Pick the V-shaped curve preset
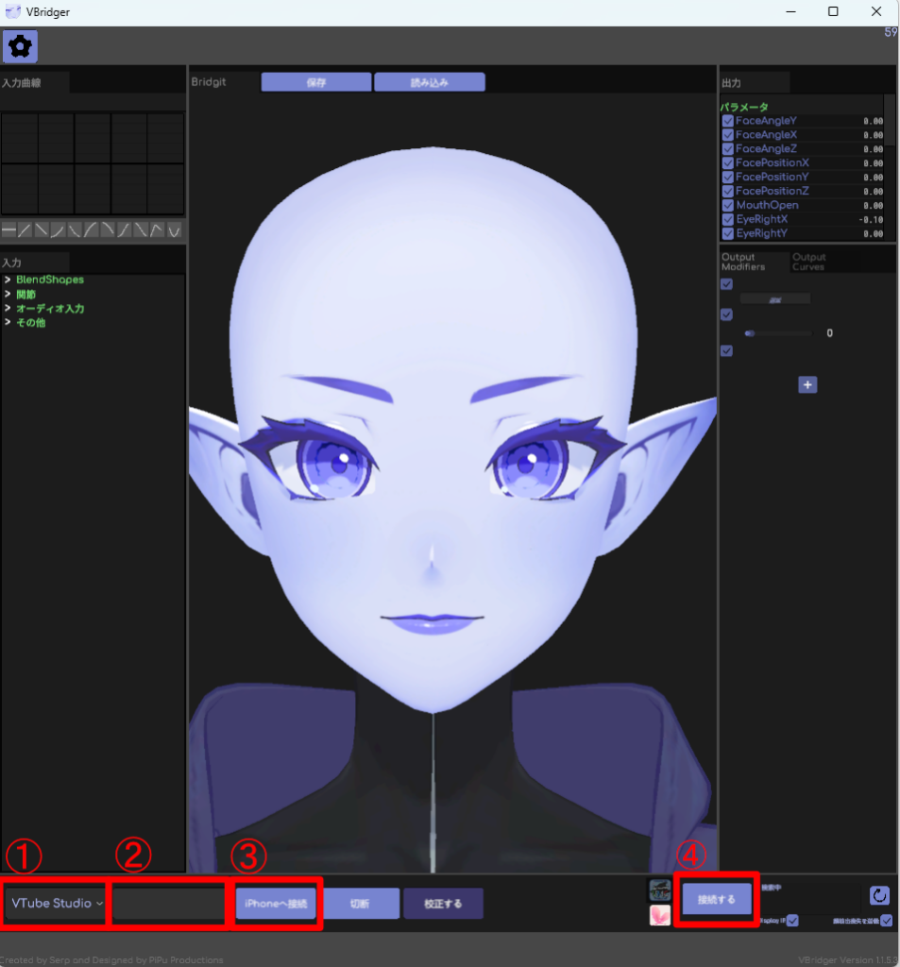This screenshot has width=900, height=967. click(x=175, y=229)
